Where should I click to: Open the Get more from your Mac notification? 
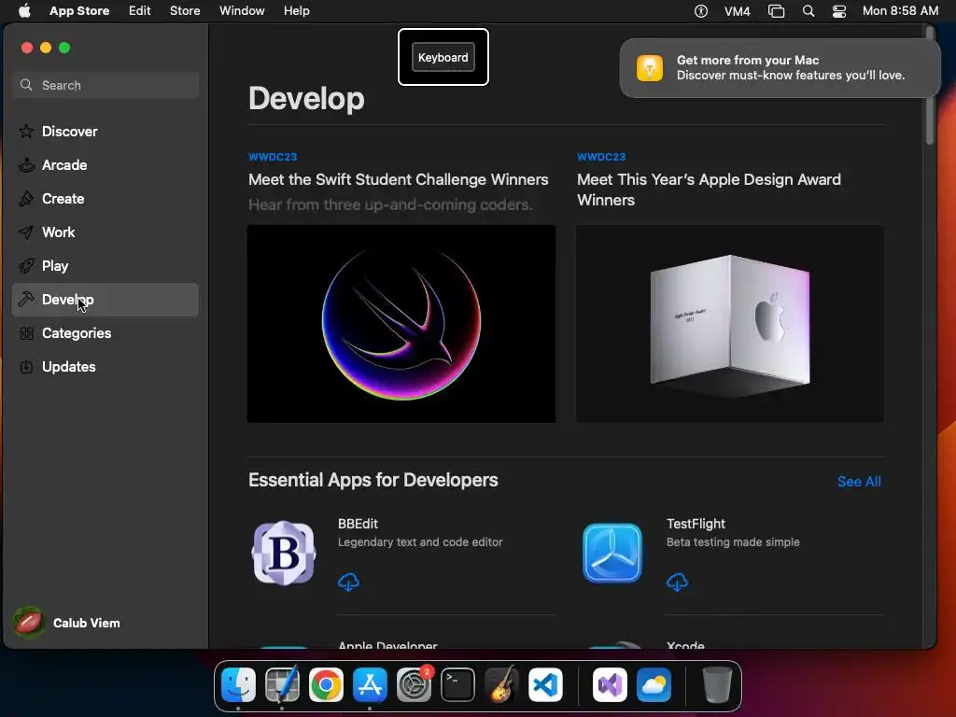coord(780,67)
